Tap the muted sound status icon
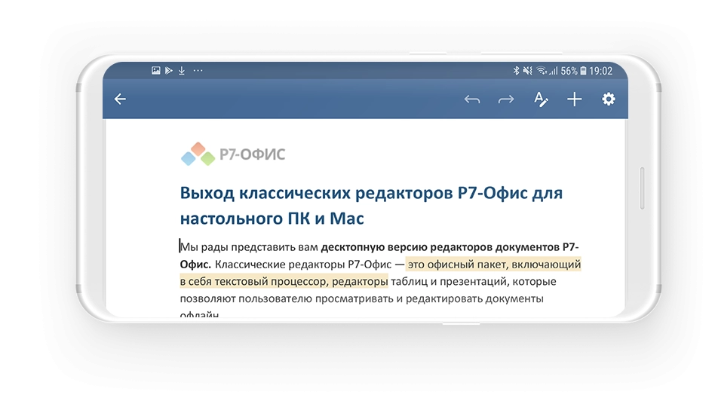The height and width of the screenshot is (416, 712). tap(527, 71)
